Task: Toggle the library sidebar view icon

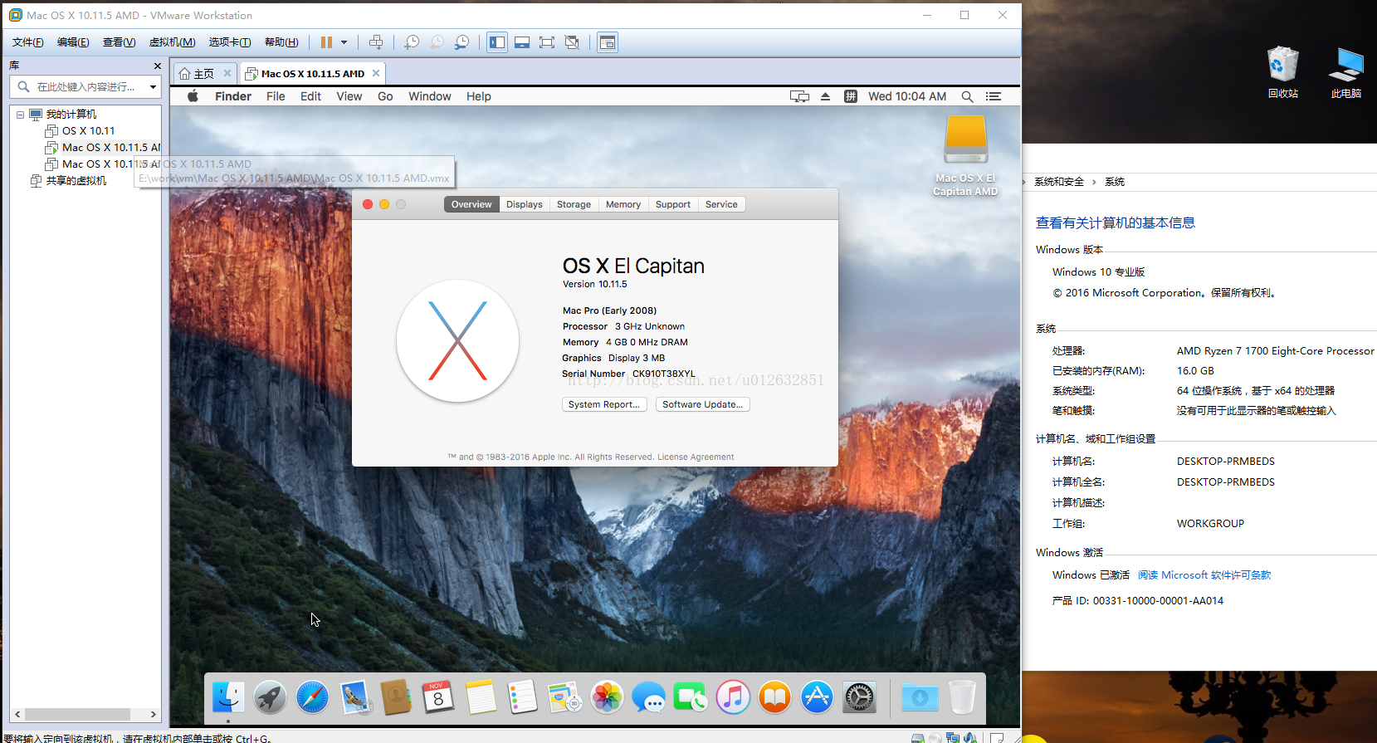Action: pyautogui.click(x=497, y=42)
